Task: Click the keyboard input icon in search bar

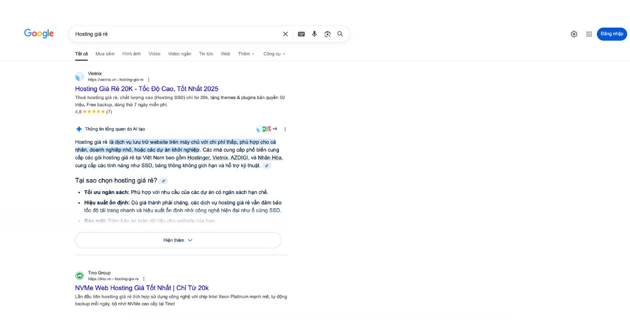Action: click(301, 34)
